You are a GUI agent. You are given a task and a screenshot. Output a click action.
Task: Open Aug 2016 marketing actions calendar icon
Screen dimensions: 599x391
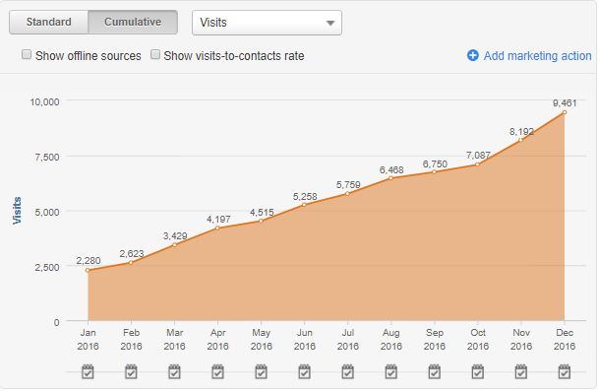pos(391,371)
